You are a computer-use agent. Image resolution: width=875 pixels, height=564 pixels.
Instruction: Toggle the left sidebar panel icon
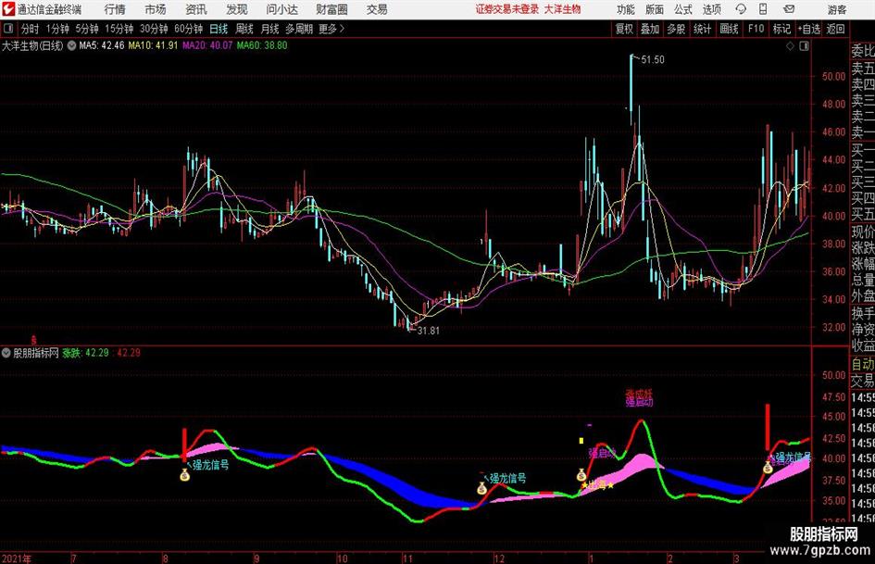coord(8,29)
